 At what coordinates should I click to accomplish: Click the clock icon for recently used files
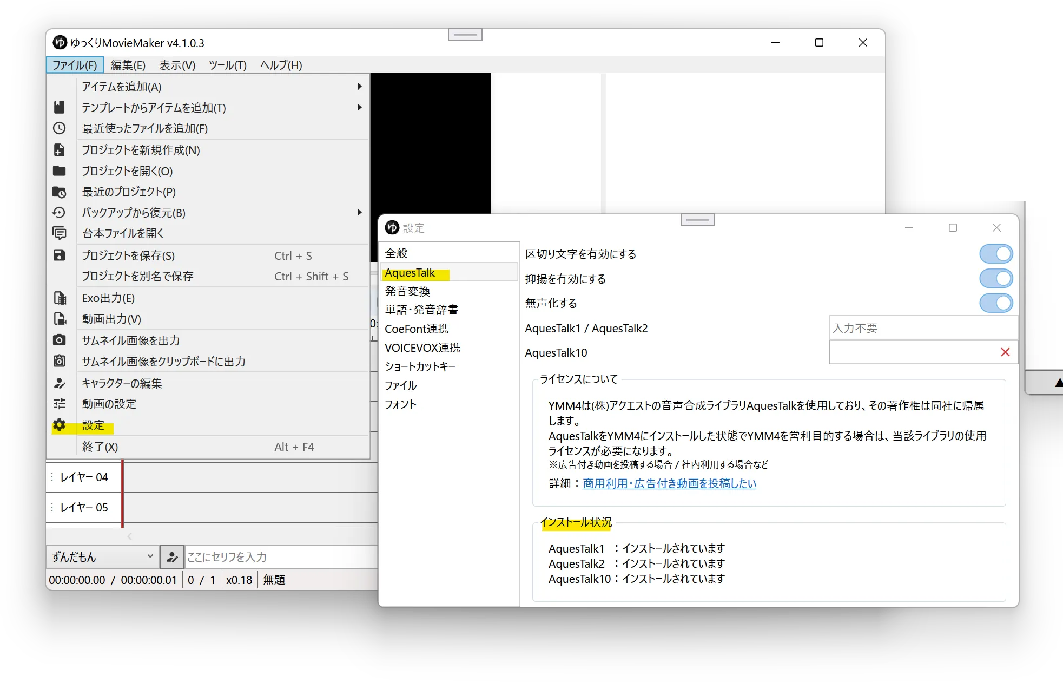coord(60,128)
